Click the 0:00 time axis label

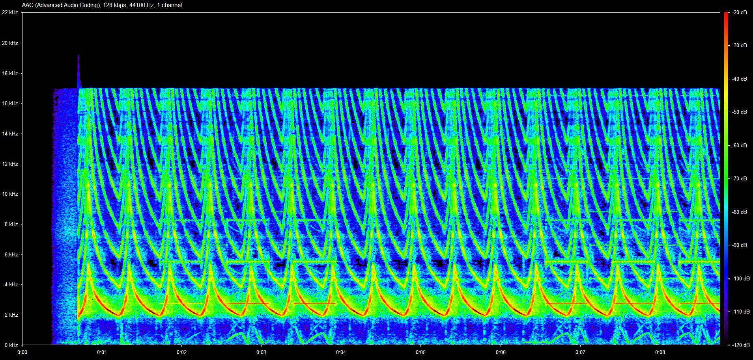(x=22, y=352)
